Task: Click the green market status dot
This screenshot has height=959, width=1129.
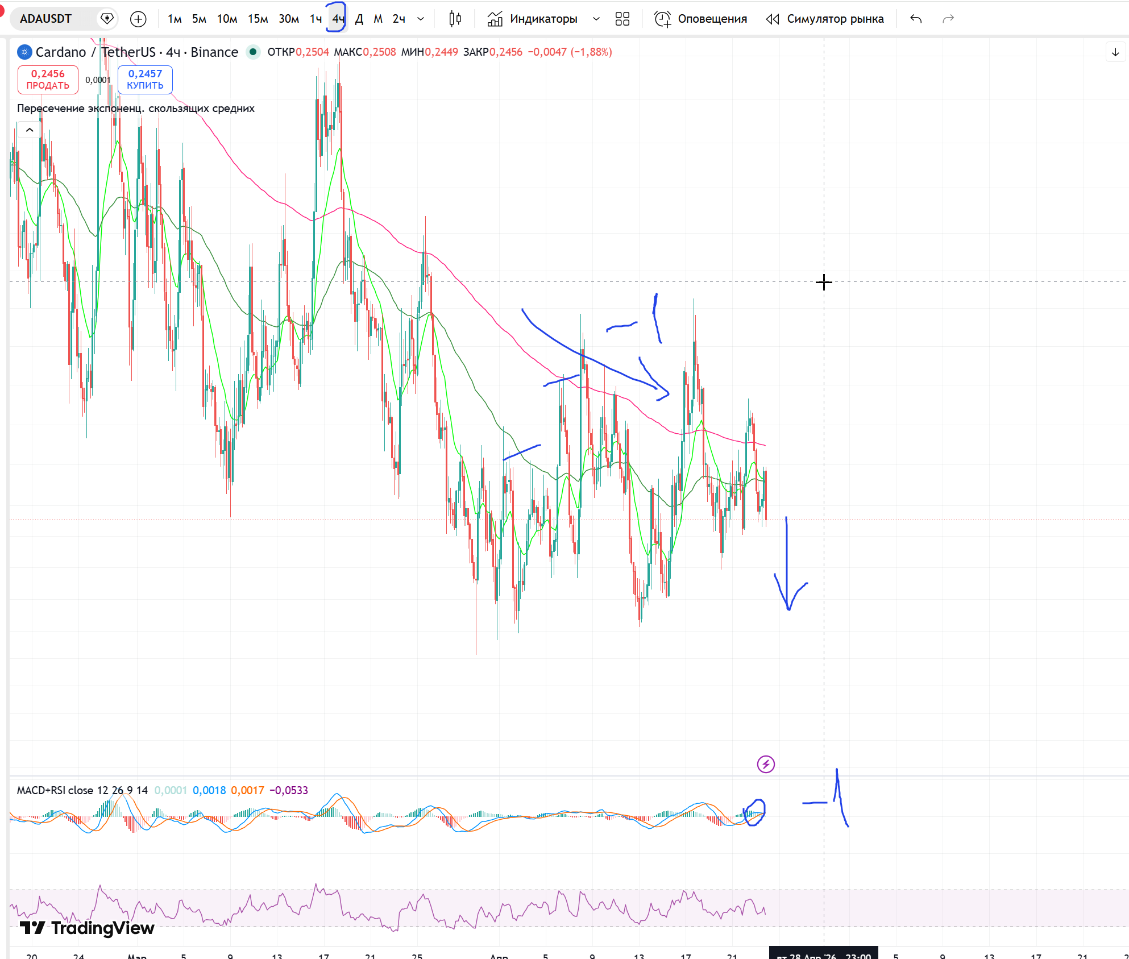Action: coord(253,52)
